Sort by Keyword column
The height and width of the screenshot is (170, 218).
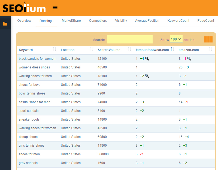tap(54, 49)
